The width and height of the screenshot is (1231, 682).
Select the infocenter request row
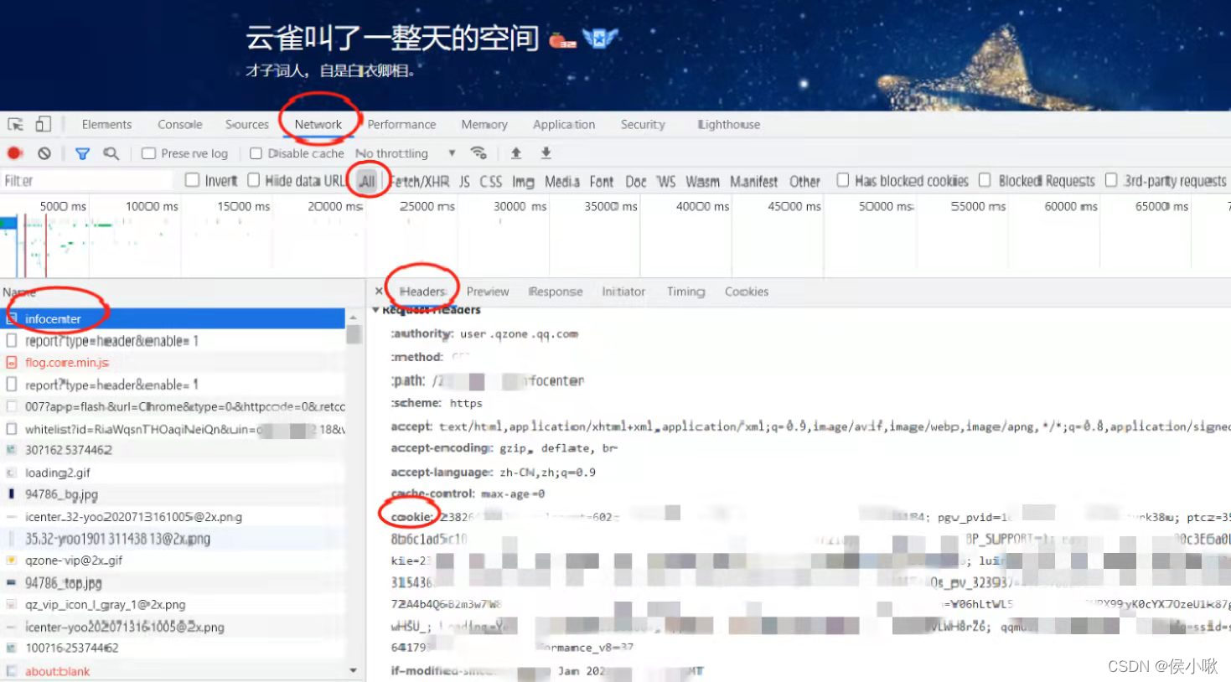173,319
